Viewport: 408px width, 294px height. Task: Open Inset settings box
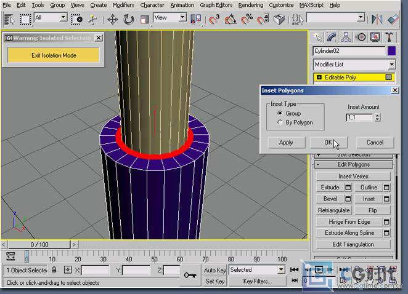[386, 199]
